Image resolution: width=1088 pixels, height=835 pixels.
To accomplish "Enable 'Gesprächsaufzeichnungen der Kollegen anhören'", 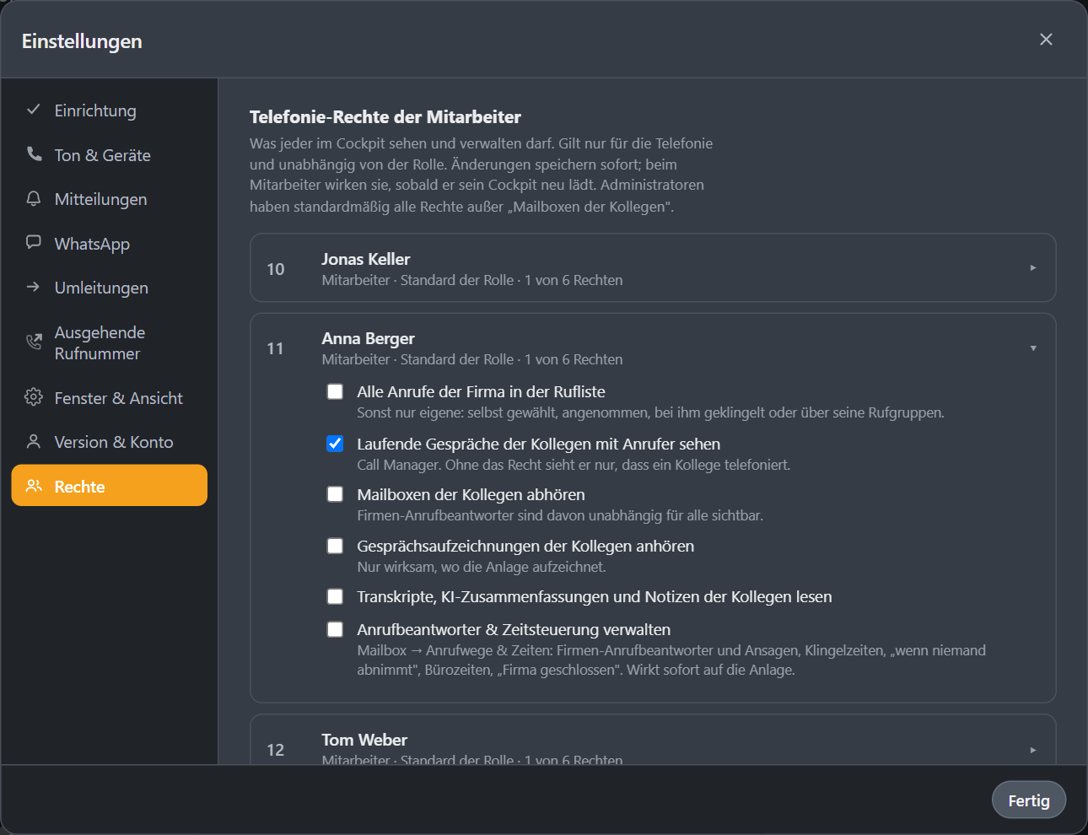I will [x=335, y=546].
